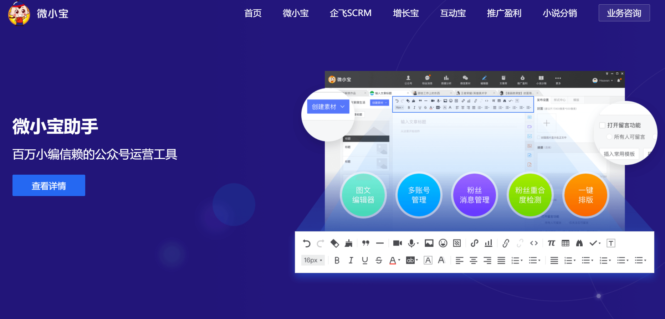Image resolution: width=665 pixels, height=319 pixels.
Task: Click the eraser clear-format icon
Action: pos(334,243)
